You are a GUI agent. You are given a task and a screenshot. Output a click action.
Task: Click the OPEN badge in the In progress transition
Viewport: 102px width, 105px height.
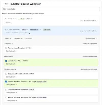[x=24, y=30]
